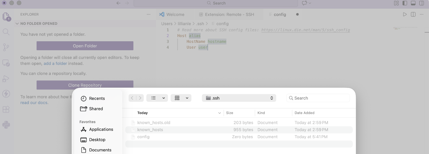The height and width of the screenshot is (154, 429).
Task: Follow the 'add a folder' link
Action: point(55,63)
